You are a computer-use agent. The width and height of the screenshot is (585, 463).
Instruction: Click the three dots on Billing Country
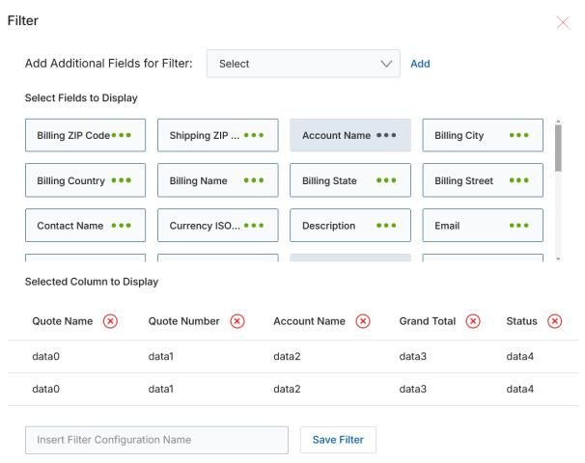122,180
